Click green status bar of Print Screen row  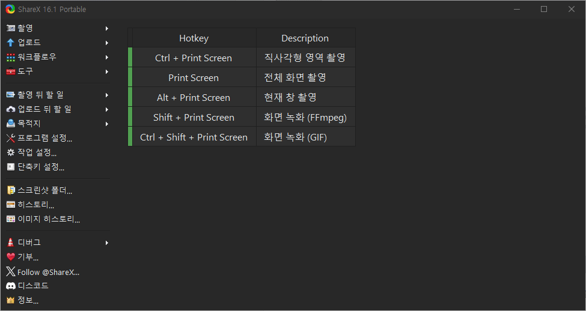coord(130,77)
